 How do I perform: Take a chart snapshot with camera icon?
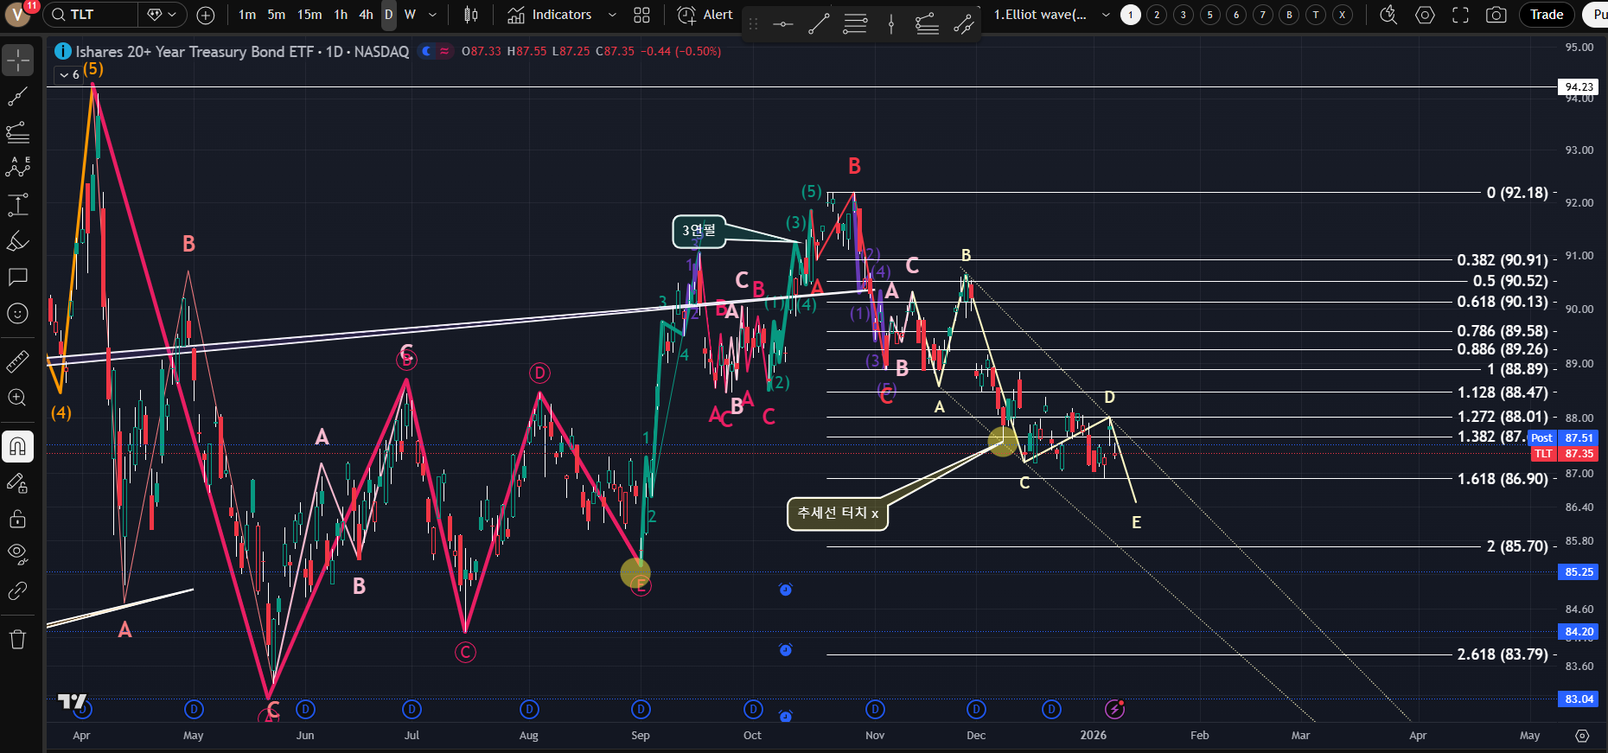click(x=1496, y=15)
